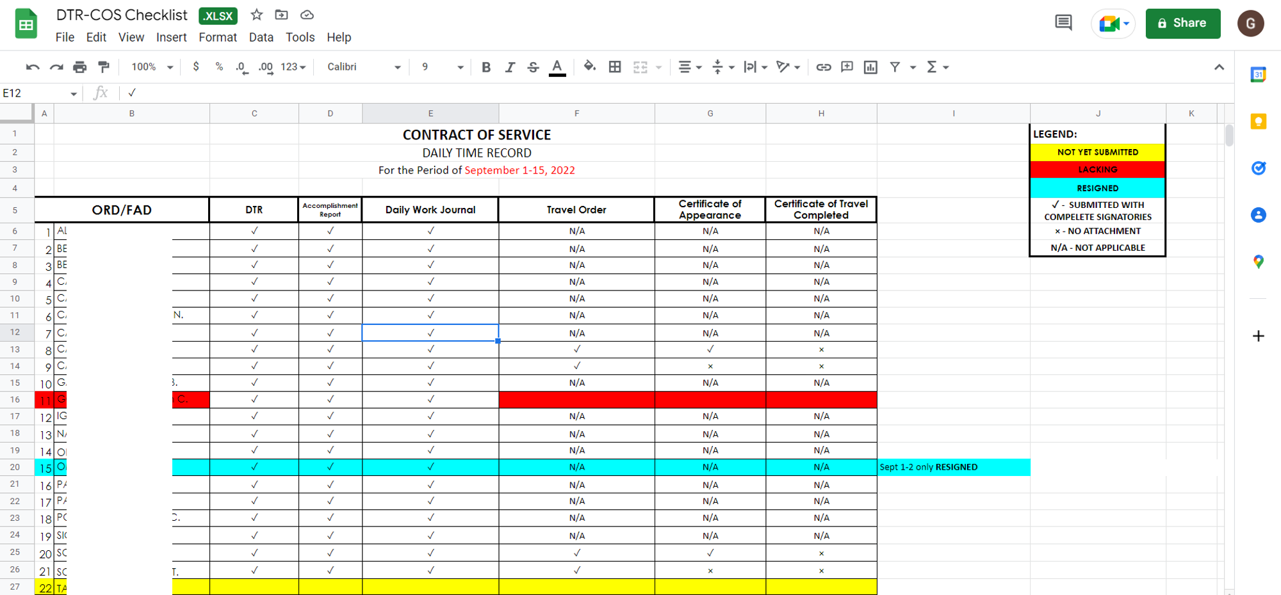Toggle strikethrough formatting
The width and height of the screenshot is (1281, 595).
click(533, 67)
